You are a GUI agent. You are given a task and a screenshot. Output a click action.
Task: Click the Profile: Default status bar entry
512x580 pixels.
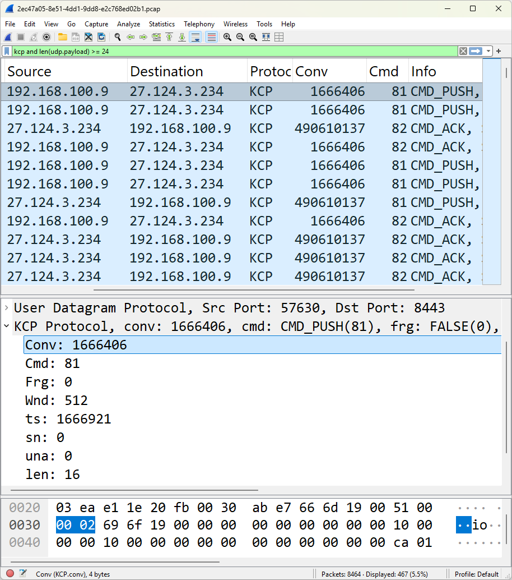477,574
